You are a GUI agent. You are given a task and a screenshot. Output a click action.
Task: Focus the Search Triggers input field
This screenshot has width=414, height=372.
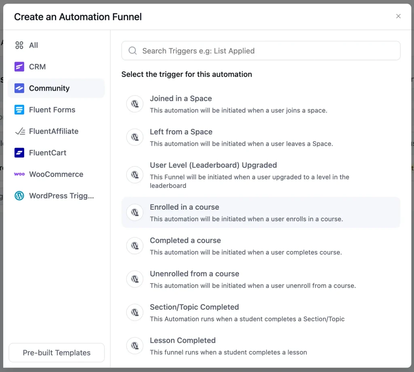[x=261, y=51]
